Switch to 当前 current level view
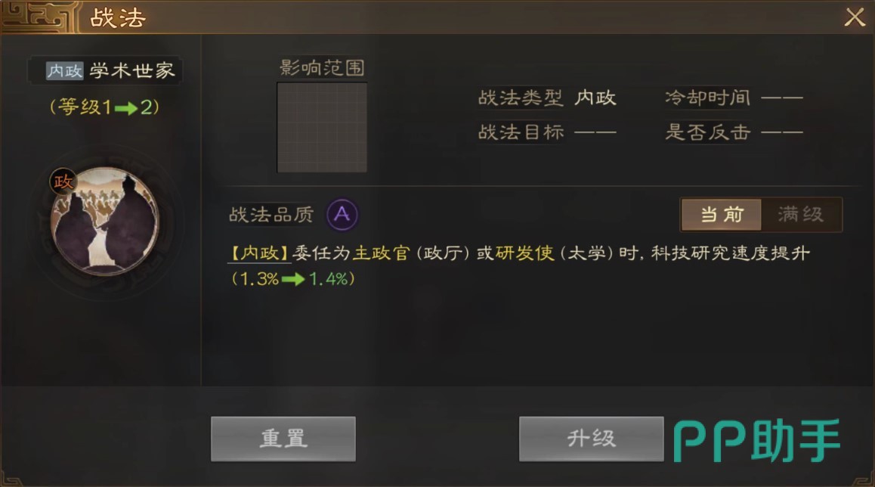 (x=722, y=215)
